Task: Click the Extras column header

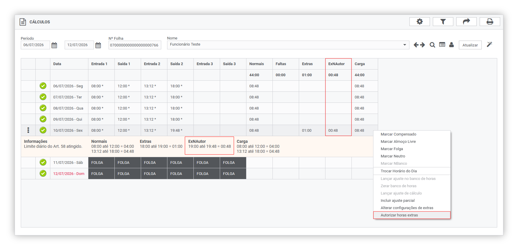Action: (312, 64)
